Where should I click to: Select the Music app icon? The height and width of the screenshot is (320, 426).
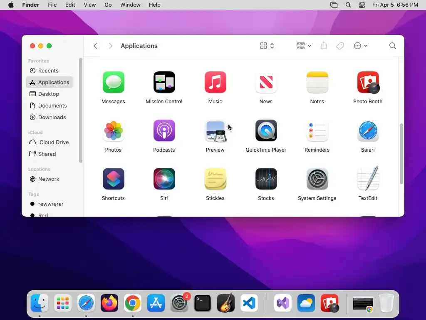(215, 82)
